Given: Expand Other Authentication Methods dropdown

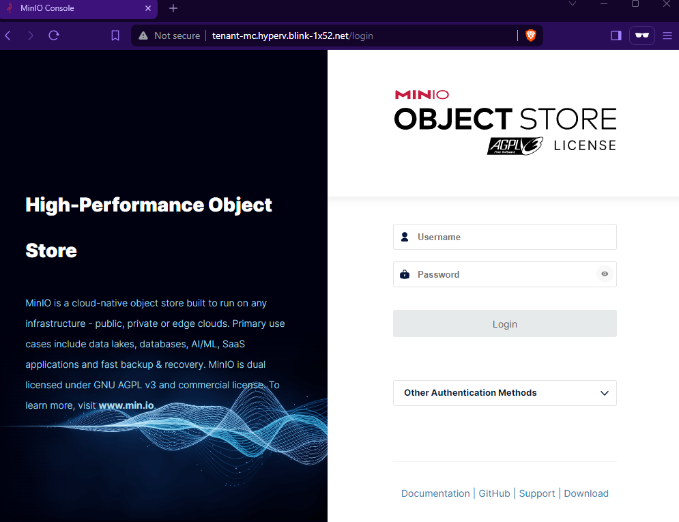Looking at the screenshot, I should coord(504,393).
